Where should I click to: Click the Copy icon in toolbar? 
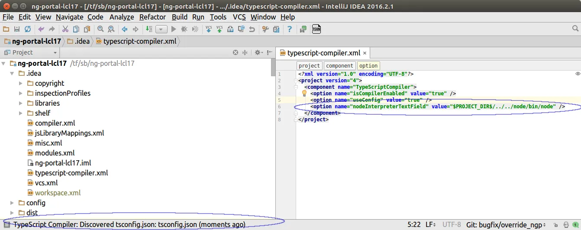click(x=76, y=29)
